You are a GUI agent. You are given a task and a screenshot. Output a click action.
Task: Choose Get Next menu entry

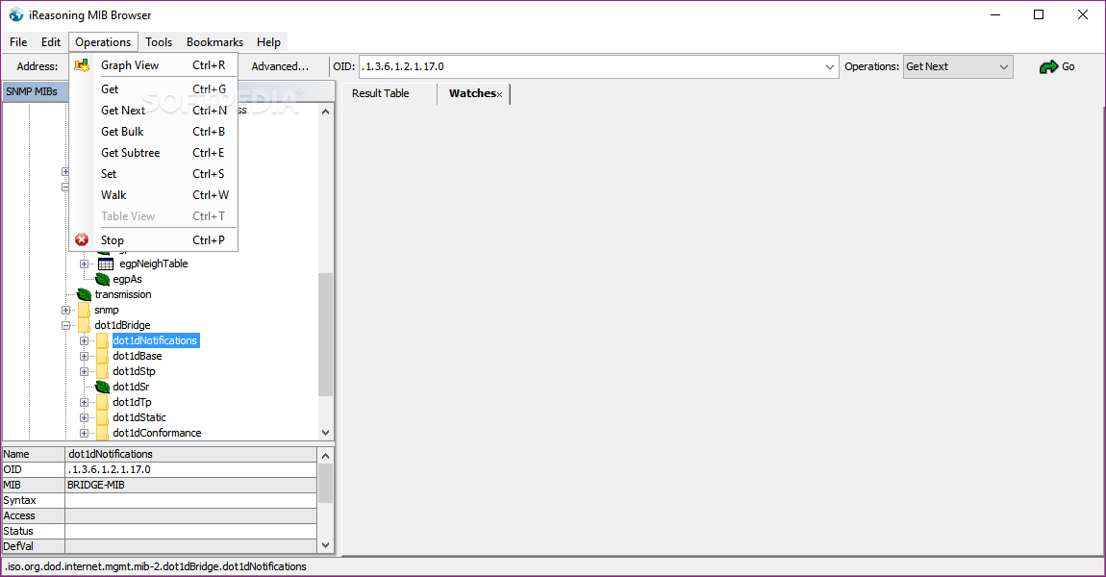(154, 110)
